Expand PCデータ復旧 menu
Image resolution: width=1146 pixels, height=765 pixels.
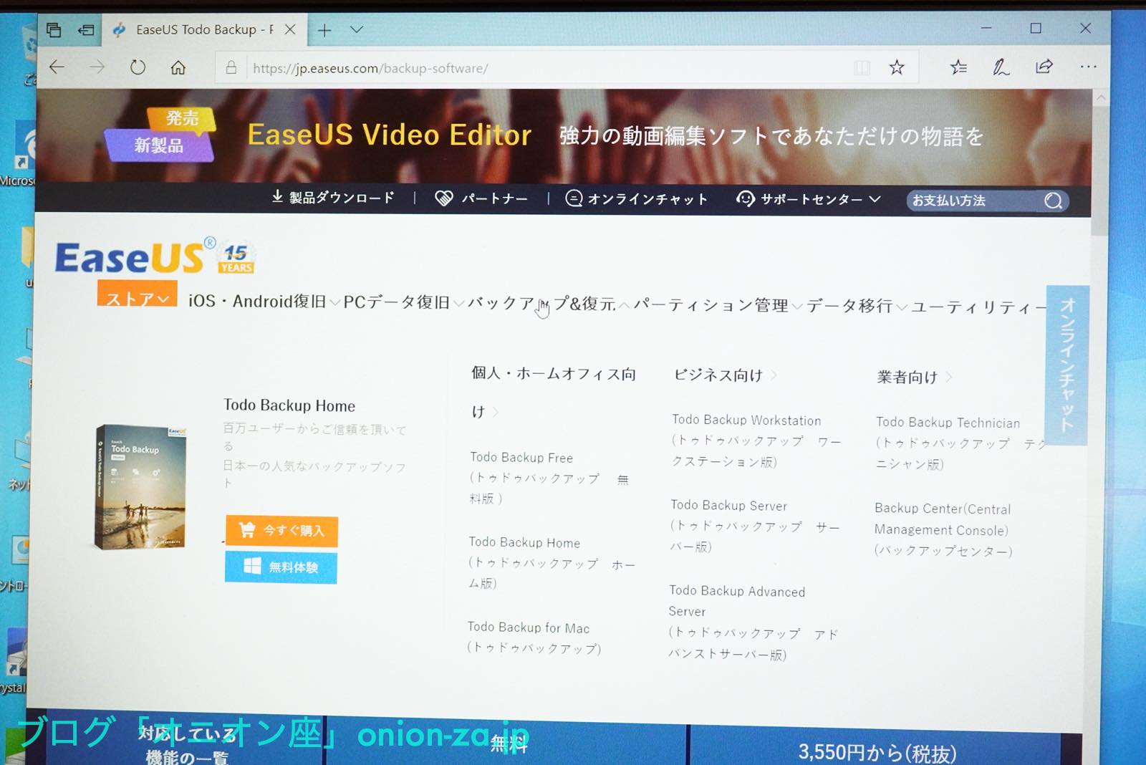403,302
